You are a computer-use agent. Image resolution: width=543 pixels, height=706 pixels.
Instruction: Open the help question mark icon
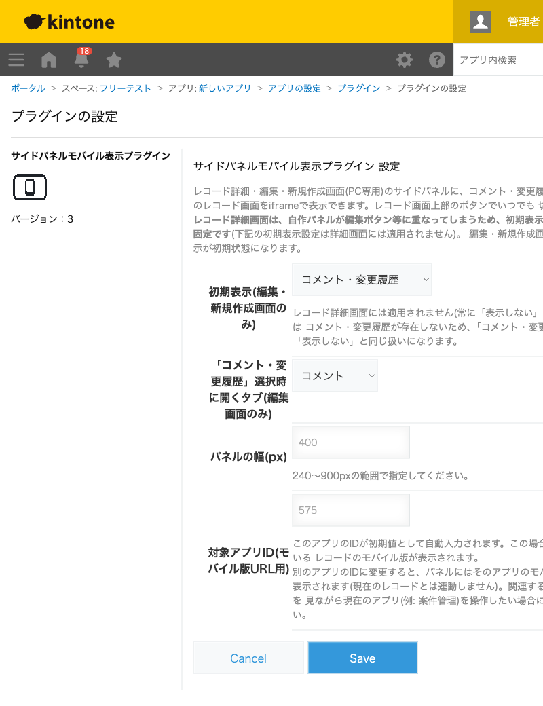coord(436,60)
